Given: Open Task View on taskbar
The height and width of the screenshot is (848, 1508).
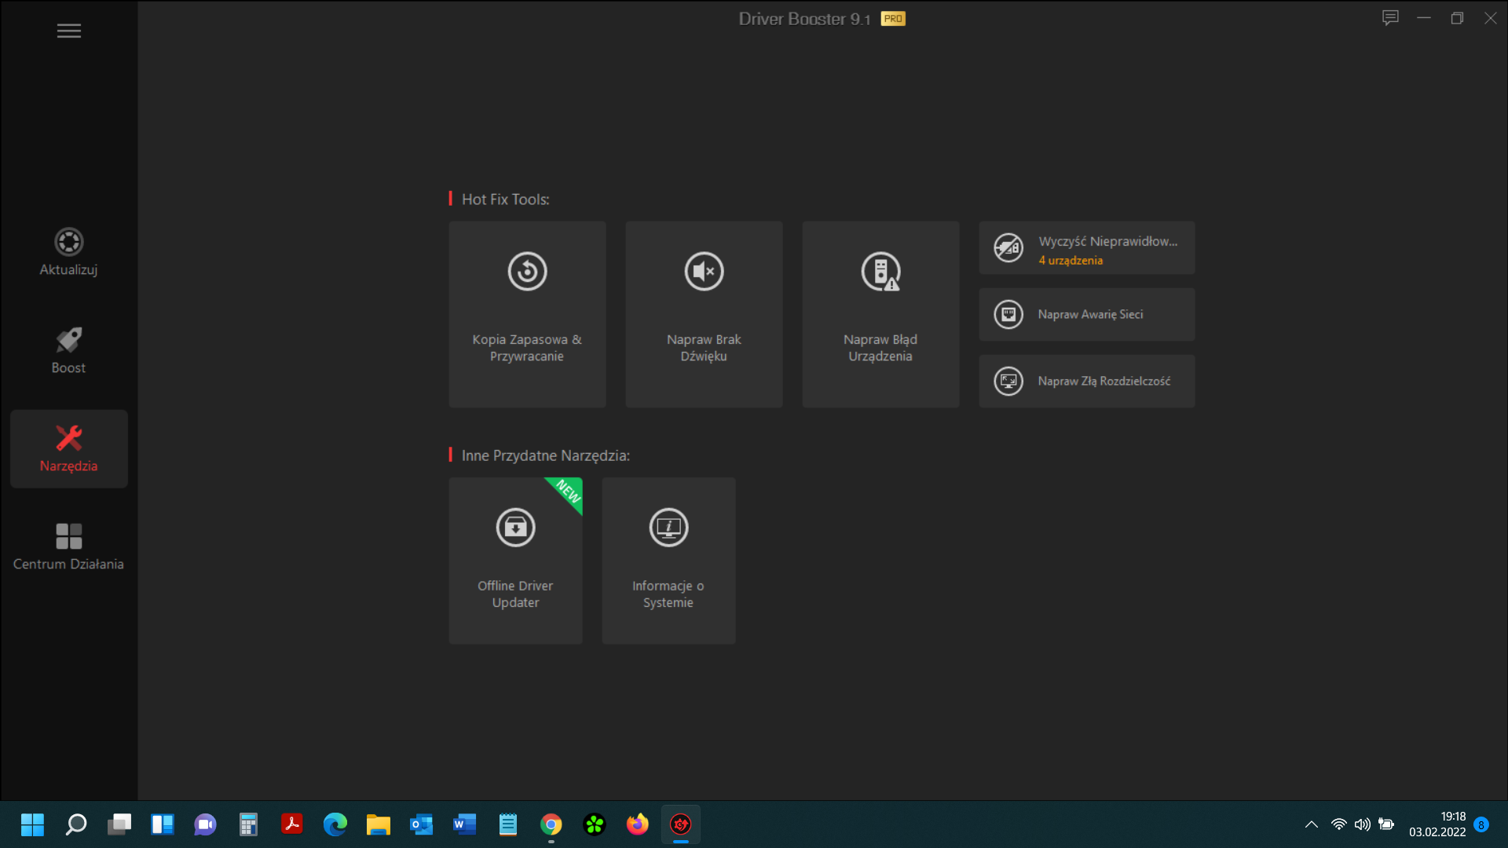Looking at the screenshot, I should coord(119,824).
